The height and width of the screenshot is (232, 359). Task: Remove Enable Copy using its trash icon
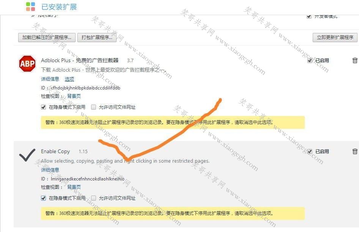(x=355, y=151)
